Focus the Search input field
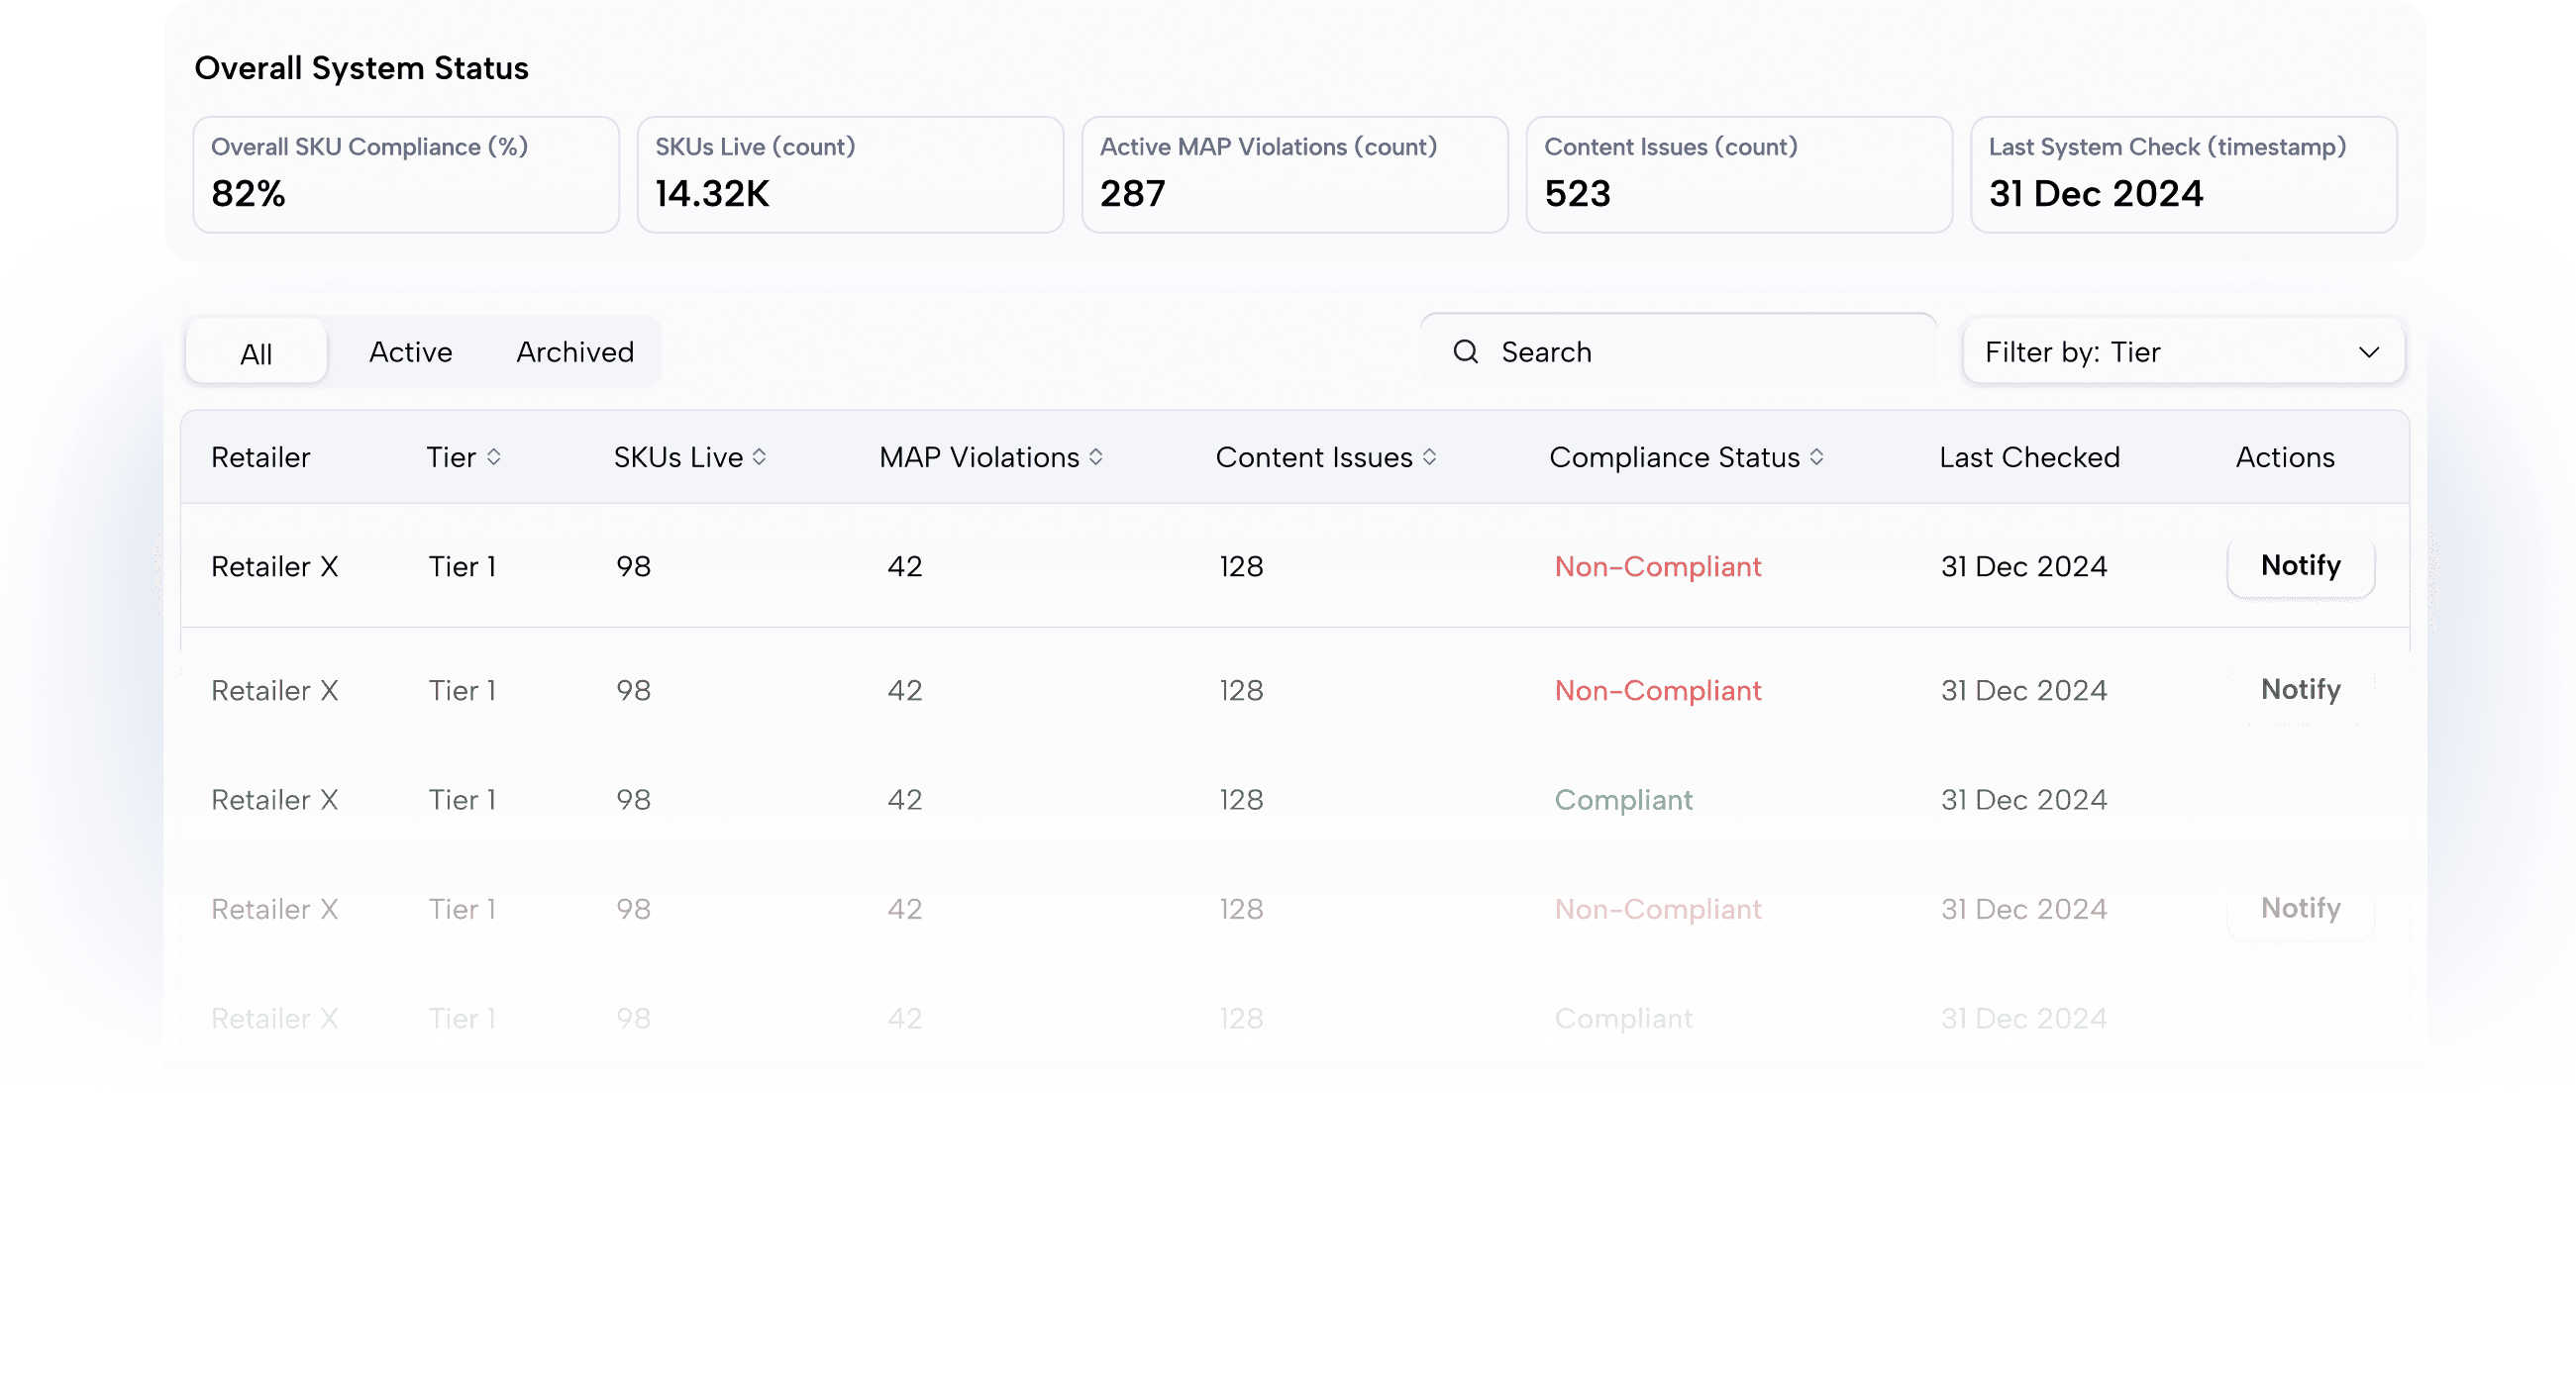The width and height of the screenshot is (2576, 1380). coord(1700,351)
